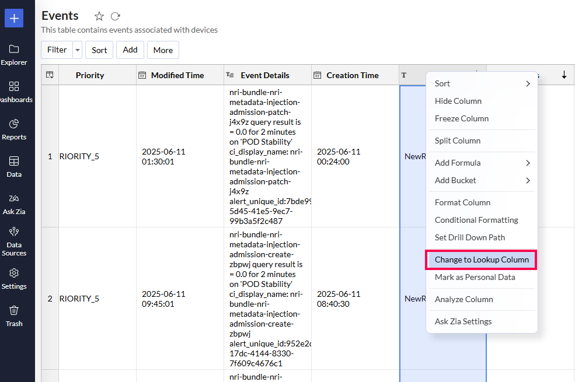Open Explorer in the sidebar

(x=14, y=54)
